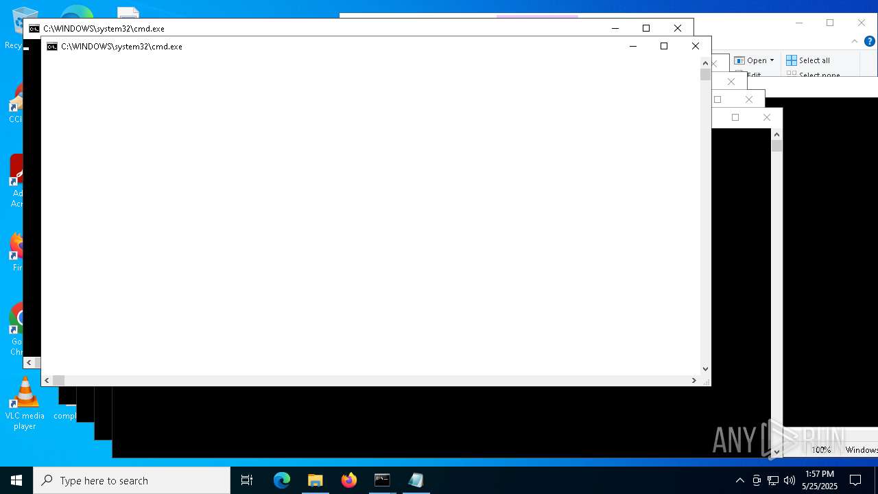Show hidden system tray icons
Screen dimensions: 878x494
(x=739, y=480)
